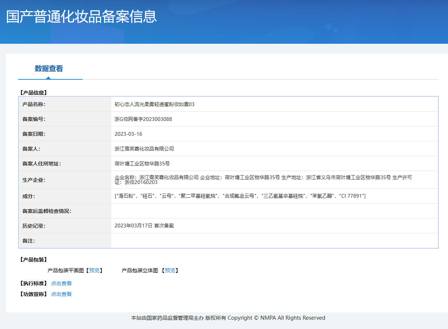Select the 备案人 row label
This screenshot has width=448, height=329.
point(31,149)
